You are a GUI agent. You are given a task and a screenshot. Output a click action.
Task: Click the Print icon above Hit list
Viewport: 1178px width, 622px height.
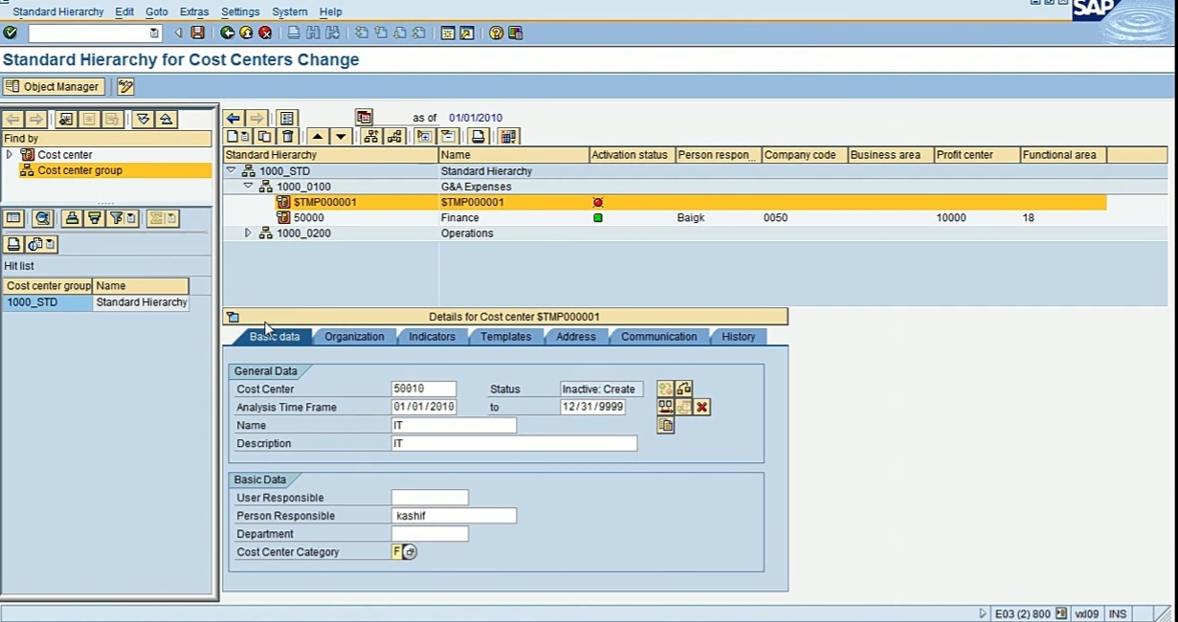tap(13, 244)
